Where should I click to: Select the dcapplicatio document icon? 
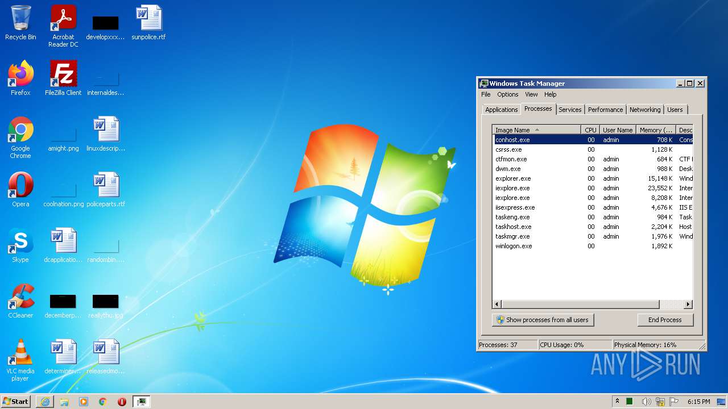[63, 245]
